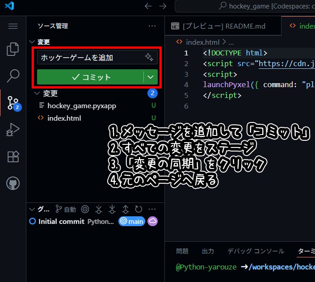Screen dimensions: 315x282
Task: Collapse the top 変更 repository section
Action: [32, 42]
